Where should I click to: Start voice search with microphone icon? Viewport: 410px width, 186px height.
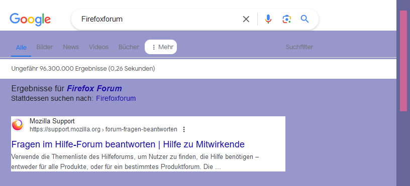pyautogui.click(x=268, y=19)
